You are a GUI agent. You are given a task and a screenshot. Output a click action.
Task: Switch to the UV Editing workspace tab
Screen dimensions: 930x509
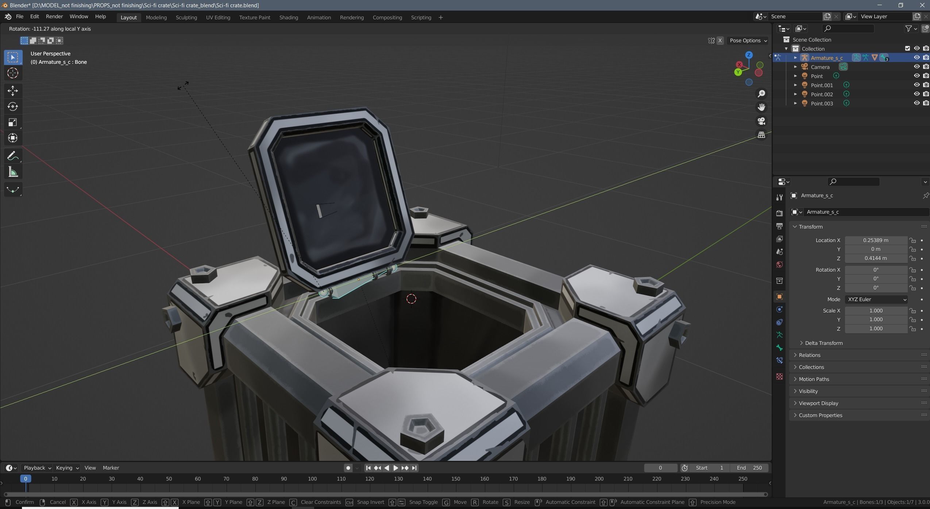(218, 18)
